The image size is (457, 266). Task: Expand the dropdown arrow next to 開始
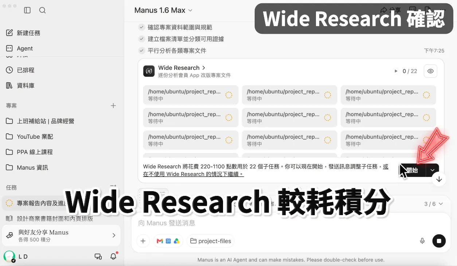click(433, 170)
